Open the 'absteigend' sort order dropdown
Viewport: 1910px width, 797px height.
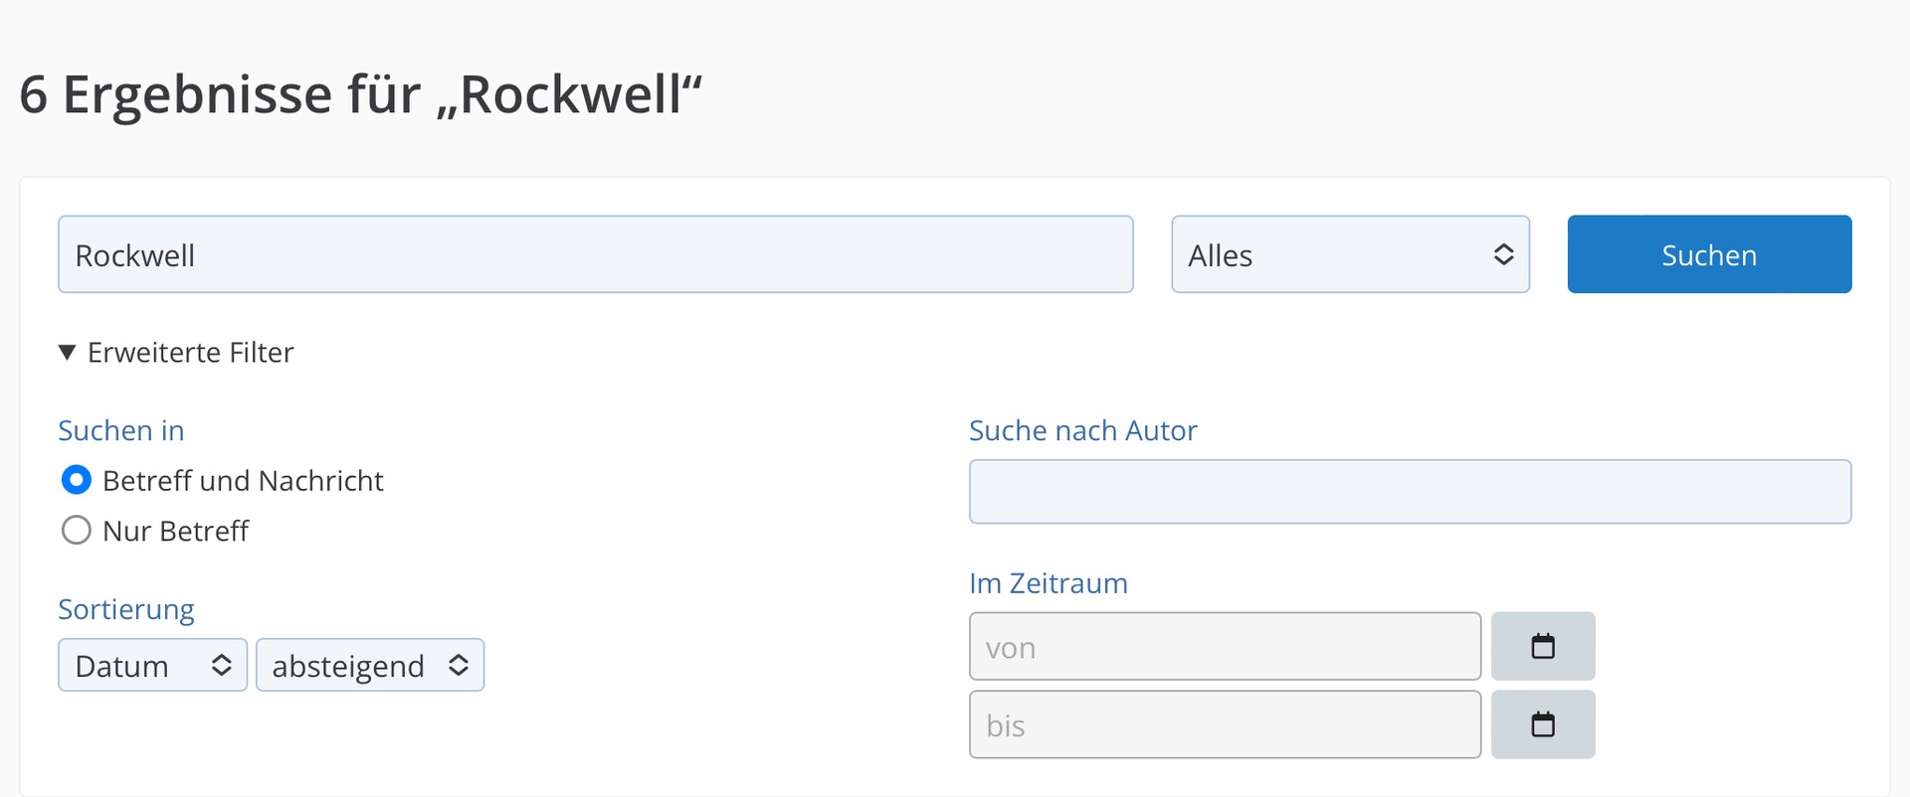click(370, 665)
